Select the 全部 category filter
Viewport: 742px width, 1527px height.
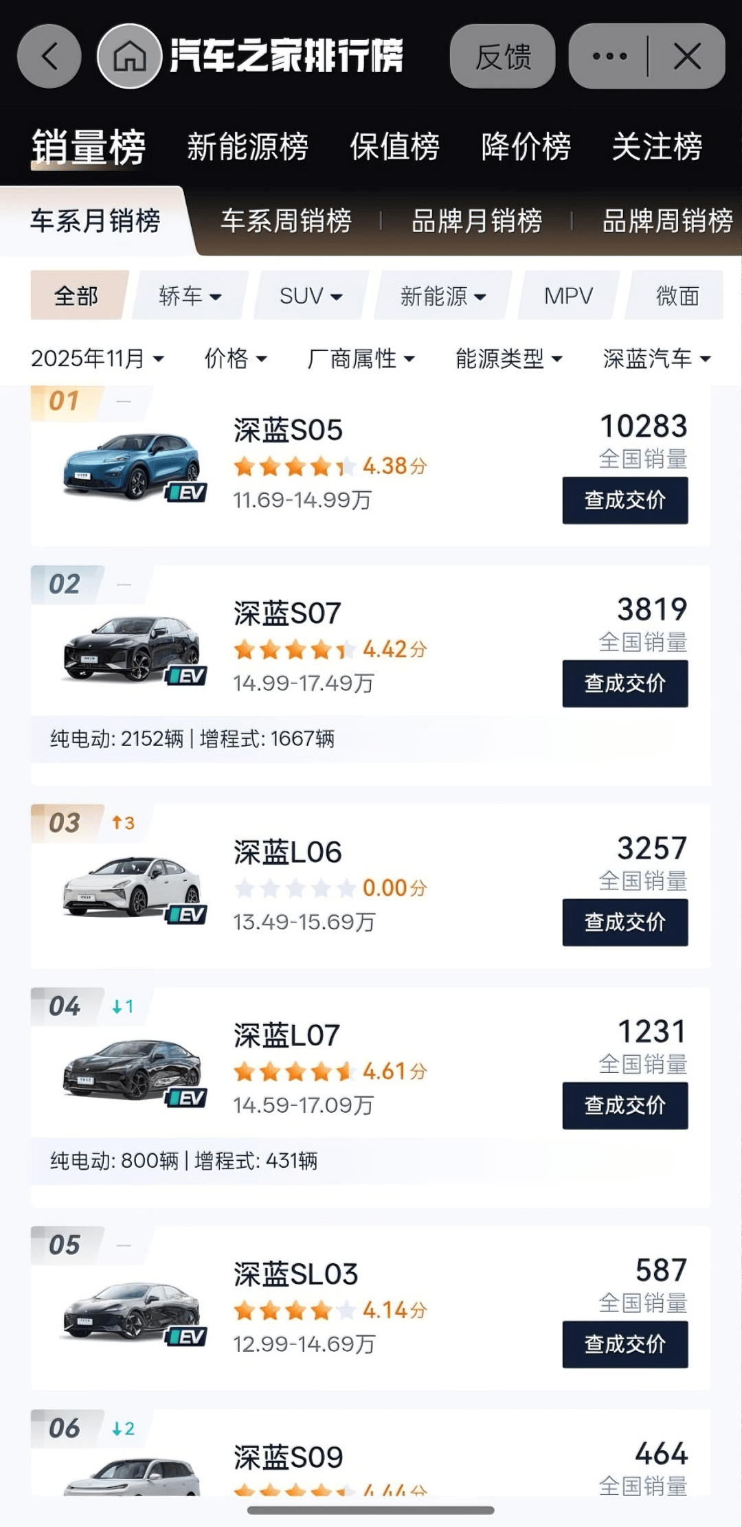tap(76, 296)
